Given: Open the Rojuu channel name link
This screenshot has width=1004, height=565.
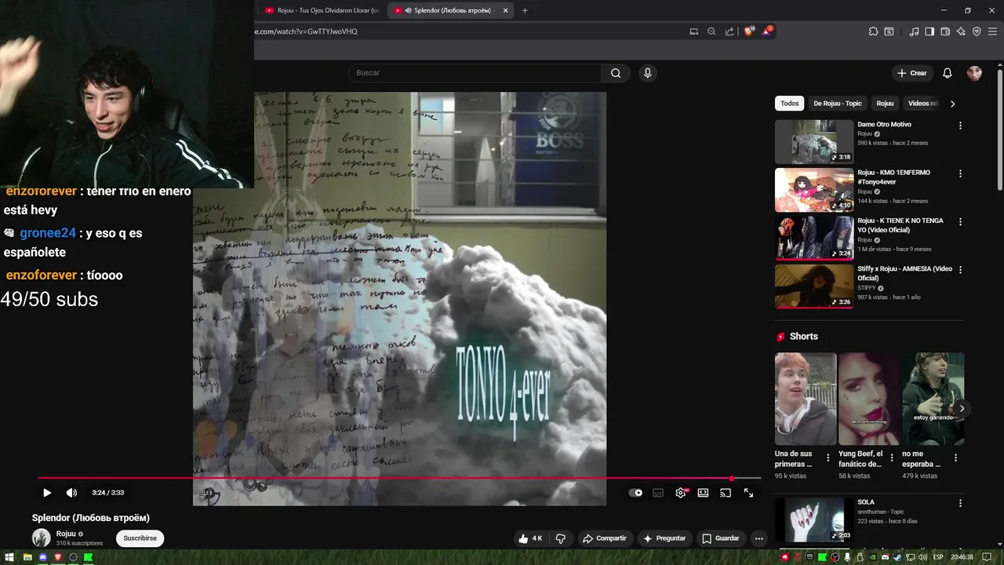Looking at the screenshot, I should (66, 534).
